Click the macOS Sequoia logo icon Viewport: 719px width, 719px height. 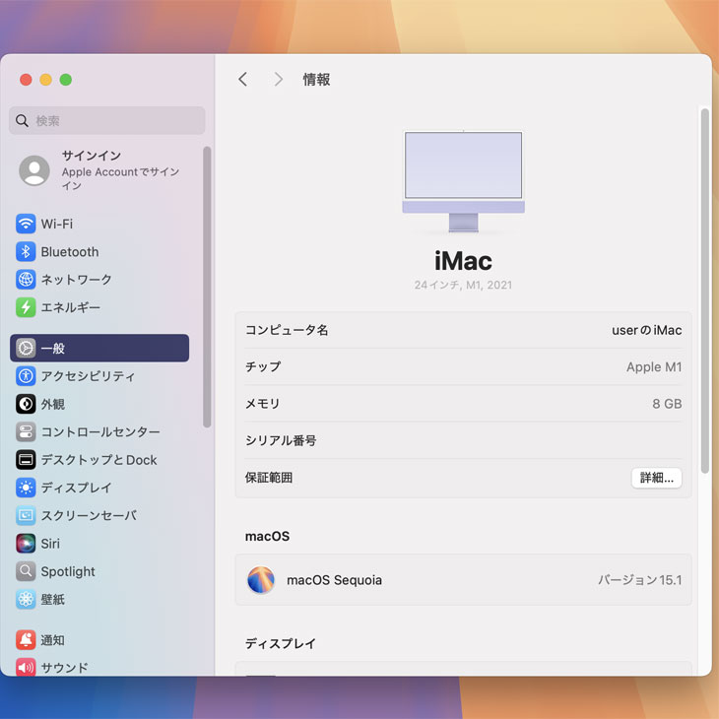[x=261, y=580]
